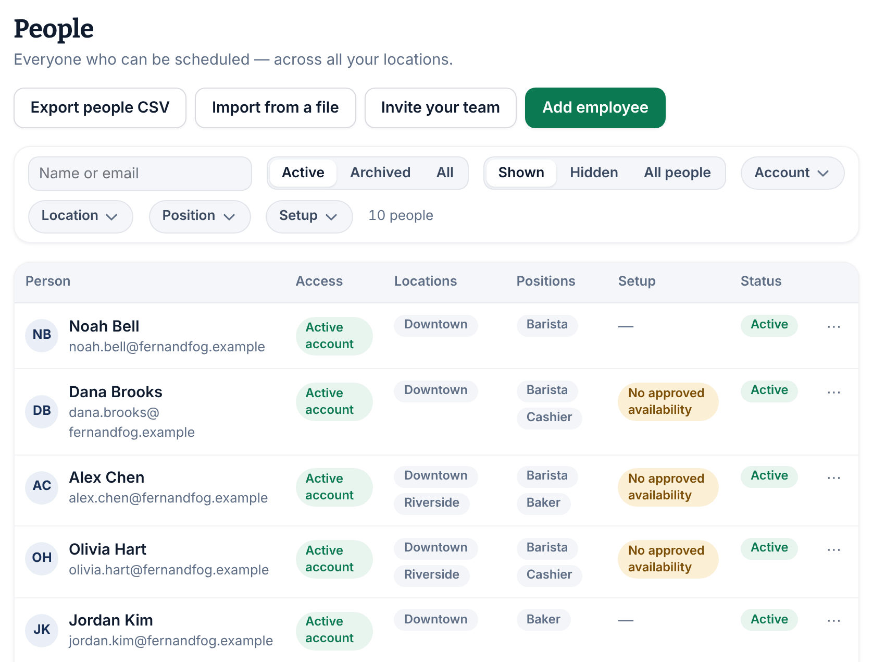Click the Setup column header
This screenshot has height=662, width=873.
[637, 281]
